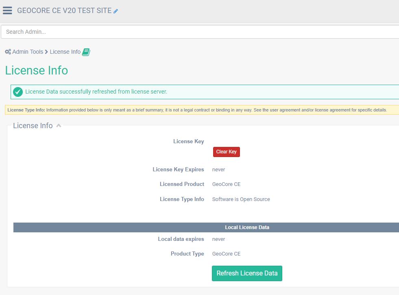
Task: Focus the Search Admin field
Action: (200, 32)
